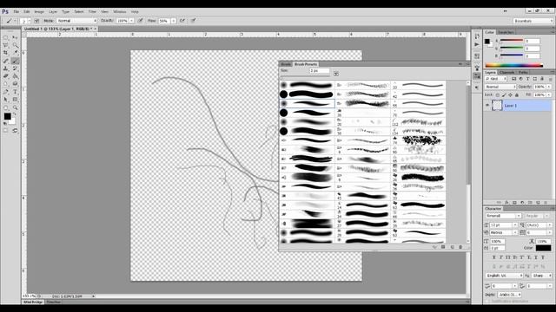Open the Actions panel play icon
556x312 pixels.
(x=477, y=44)
